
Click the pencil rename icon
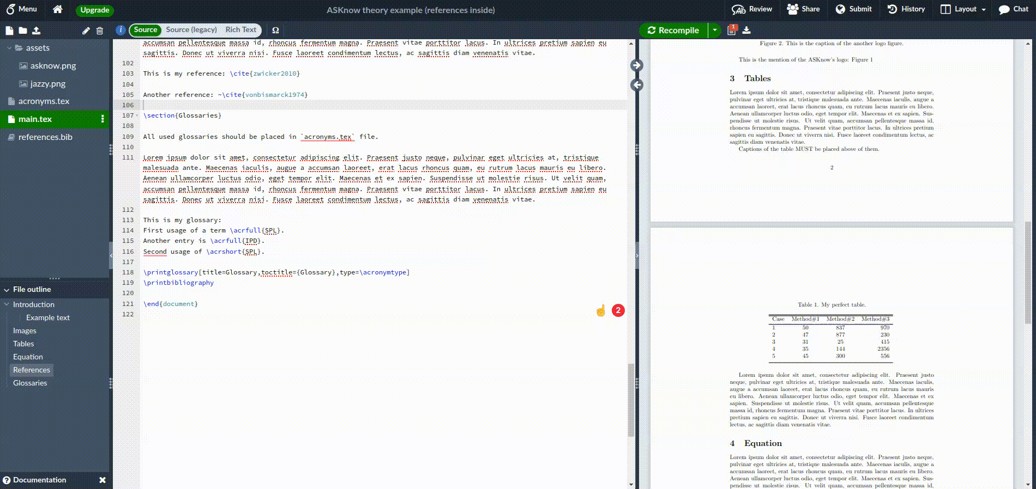86,30
